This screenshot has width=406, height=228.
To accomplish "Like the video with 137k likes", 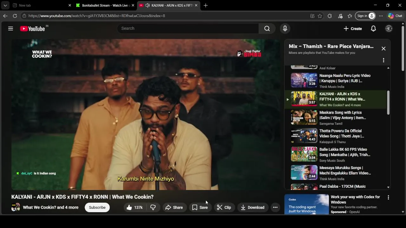I will coord(134,207).
